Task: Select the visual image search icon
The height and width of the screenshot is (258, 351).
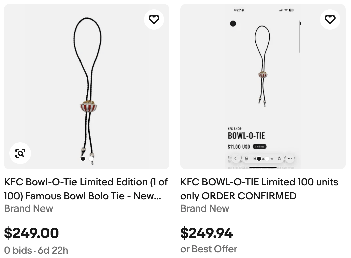Action: pyautogui.click(x=20, y=154)
